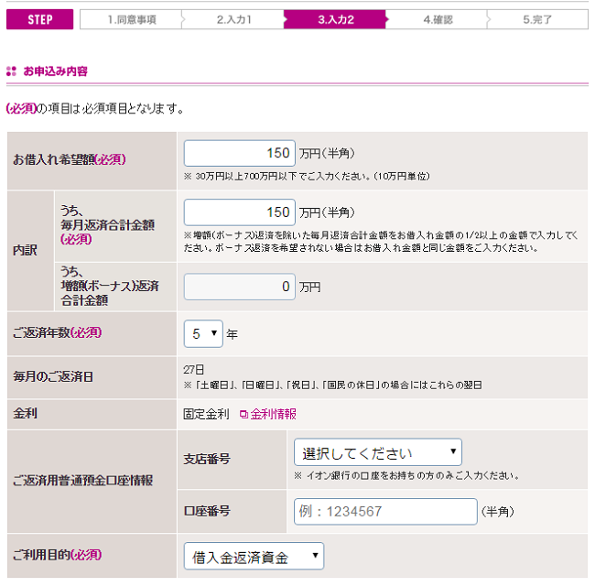This screenshot has width=595, height=586.
Task: Click the 口座番号 account number field
Action: pyautogui.click(x=385, y=511)
